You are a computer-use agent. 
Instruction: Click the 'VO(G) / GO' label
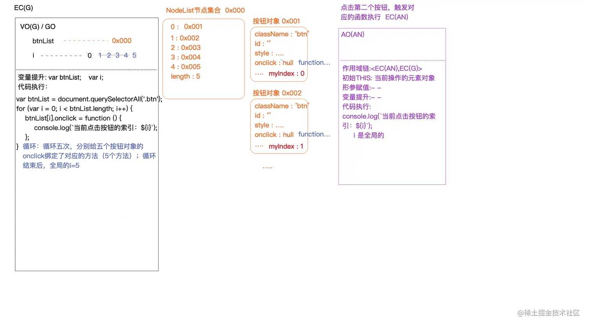38,26
